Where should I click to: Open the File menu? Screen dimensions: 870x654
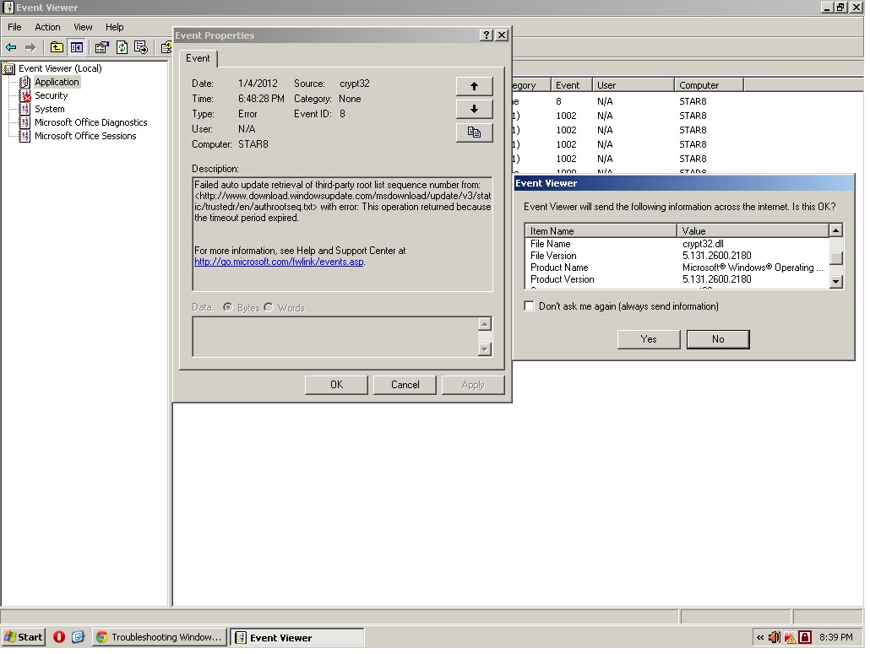tap(14, 27)
